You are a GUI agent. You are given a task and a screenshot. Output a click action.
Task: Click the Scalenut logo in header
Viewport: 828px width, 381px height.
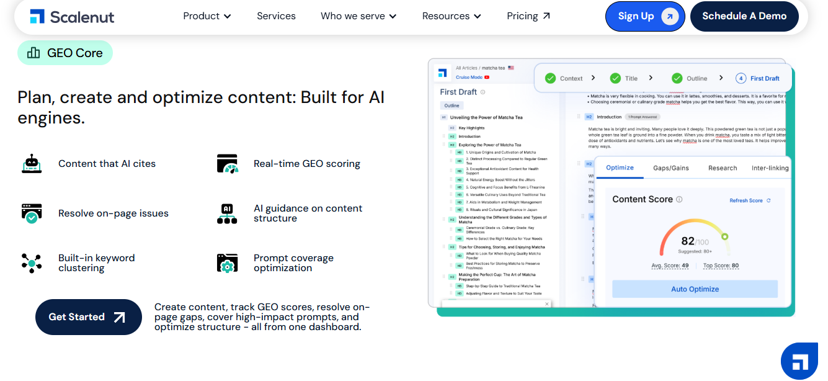72,17
